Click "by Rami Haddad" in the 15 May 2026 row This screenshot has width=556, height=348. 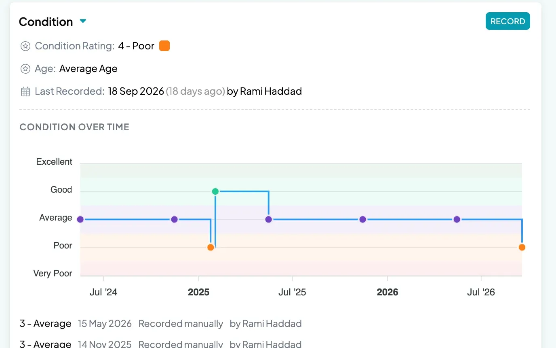[x=265, y=324]
